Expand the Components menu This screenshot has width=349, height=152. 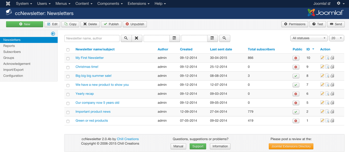click(110, 4)
